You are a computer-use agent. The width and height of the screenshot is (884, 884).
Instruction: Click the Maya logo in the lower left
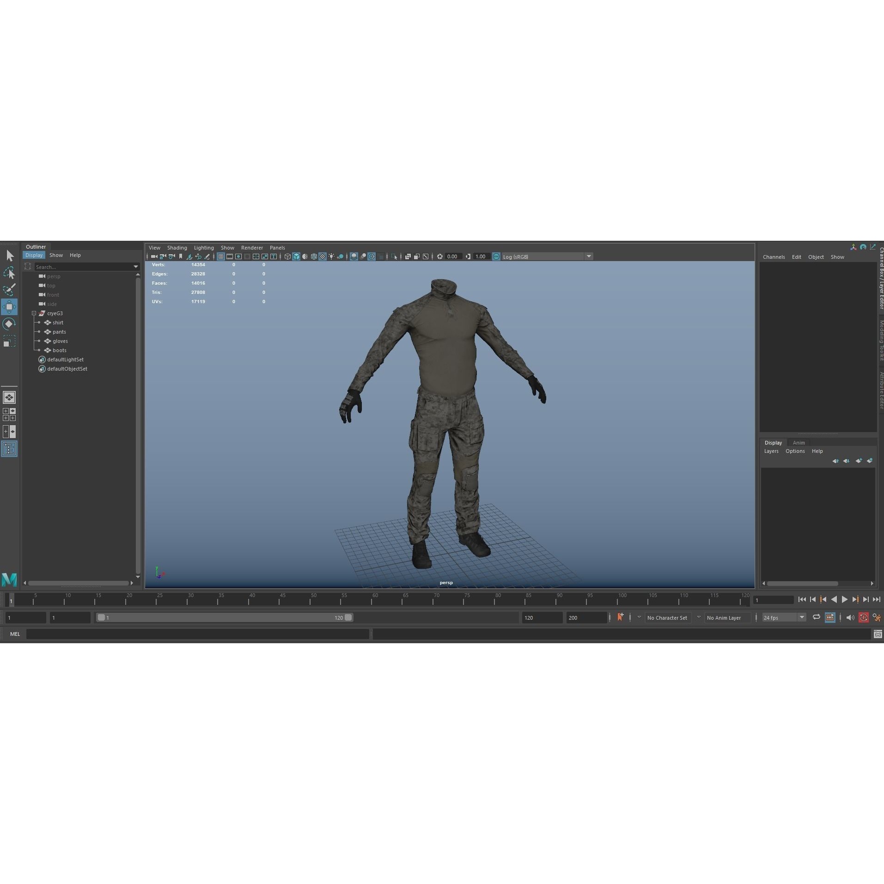[9, 580]
